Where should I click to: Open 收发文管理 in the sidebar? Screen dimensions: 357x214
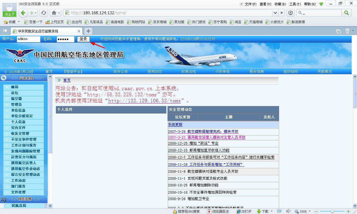20,134
